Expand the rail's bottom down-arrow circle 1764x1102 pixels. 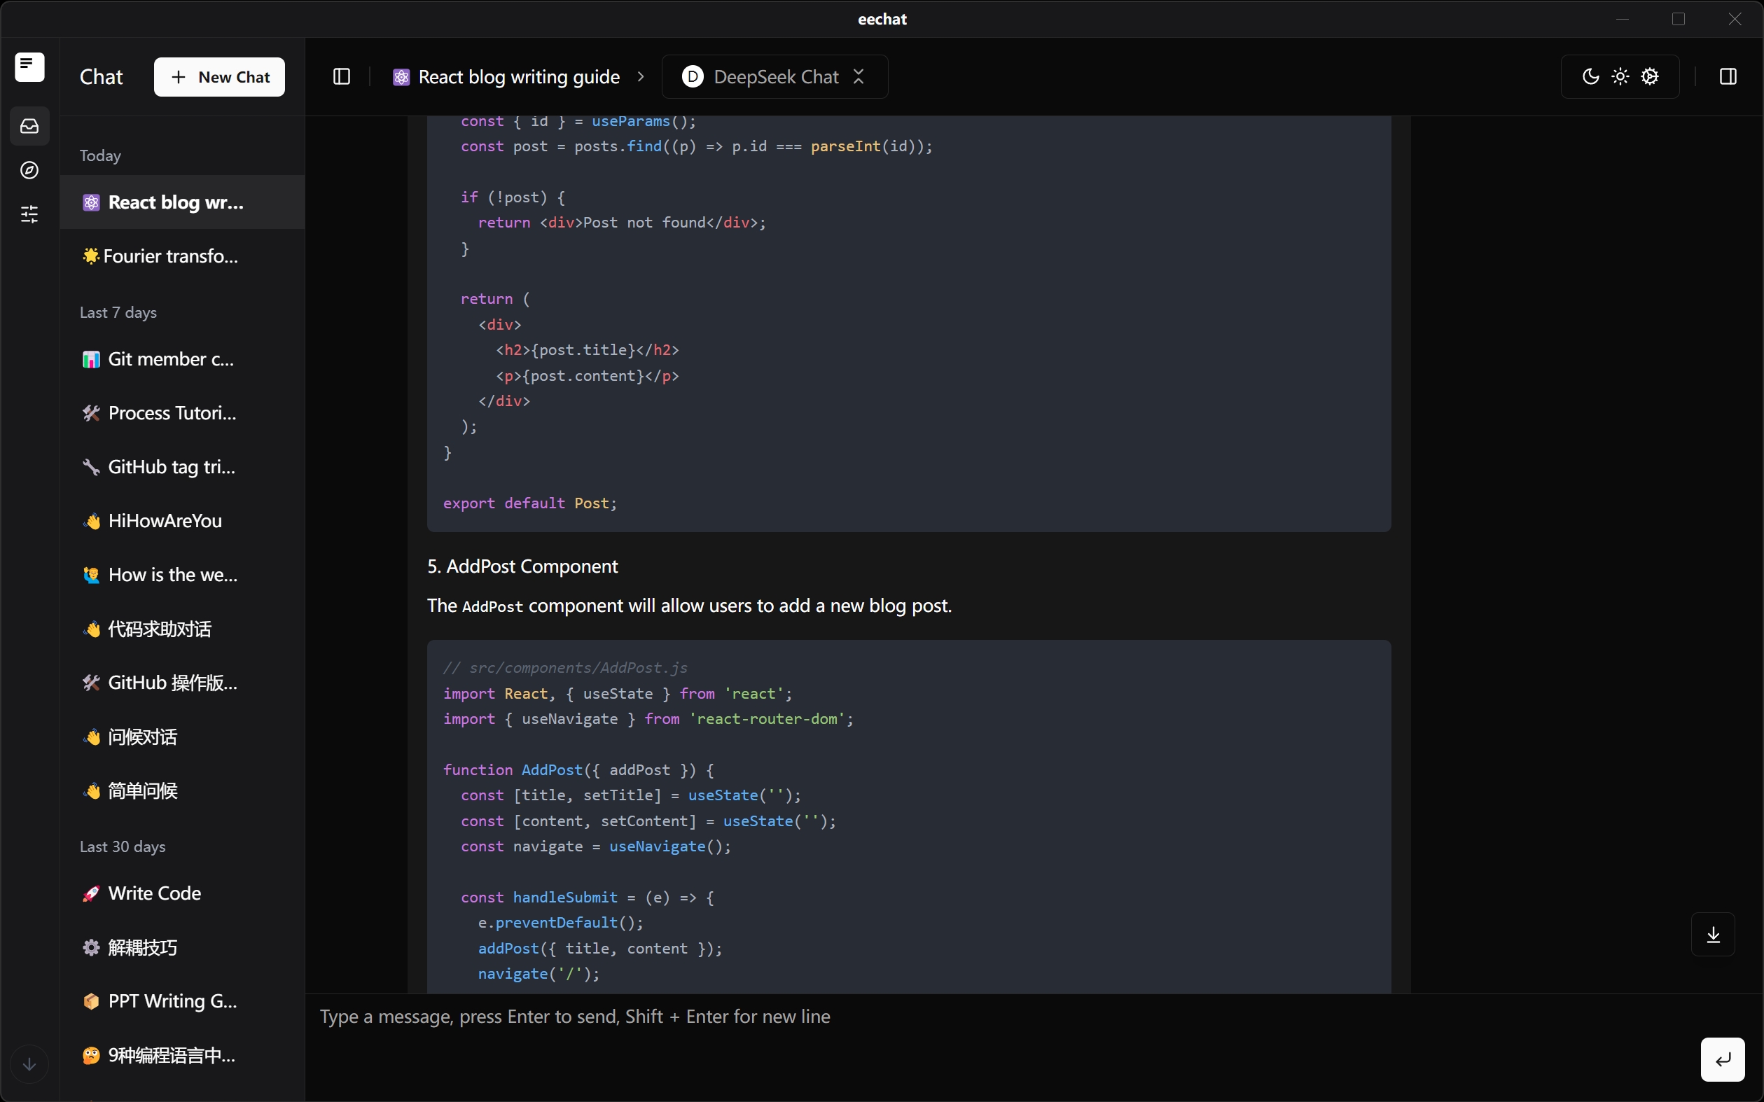point(29,1064)
